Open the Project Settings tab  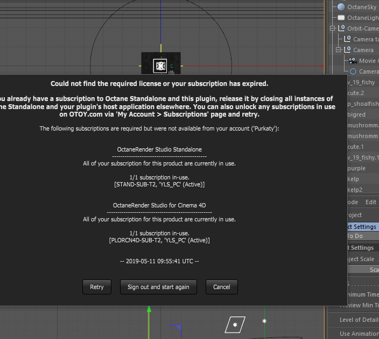pos(363,227)
